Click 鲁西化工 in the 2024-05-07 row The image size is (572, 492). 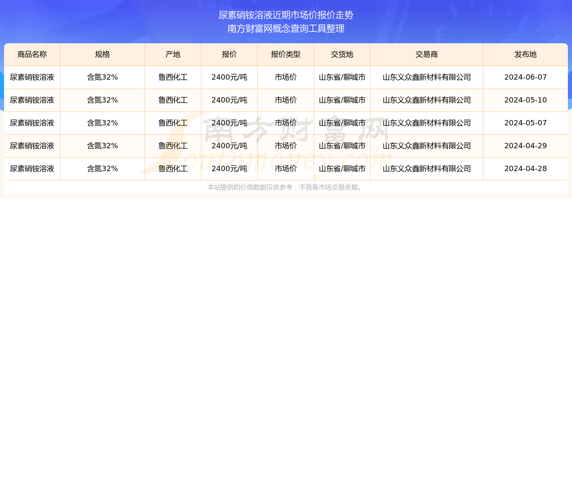[173, 123]
